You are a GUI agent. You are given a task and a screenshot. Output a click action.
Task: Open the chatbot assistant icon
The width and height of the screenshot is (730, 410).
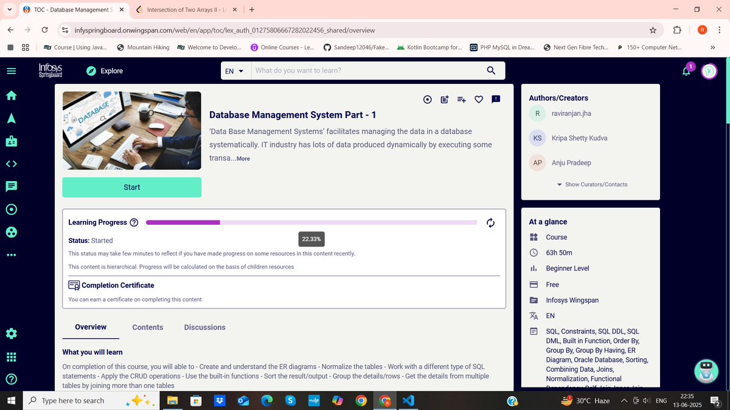click(706, 372)
